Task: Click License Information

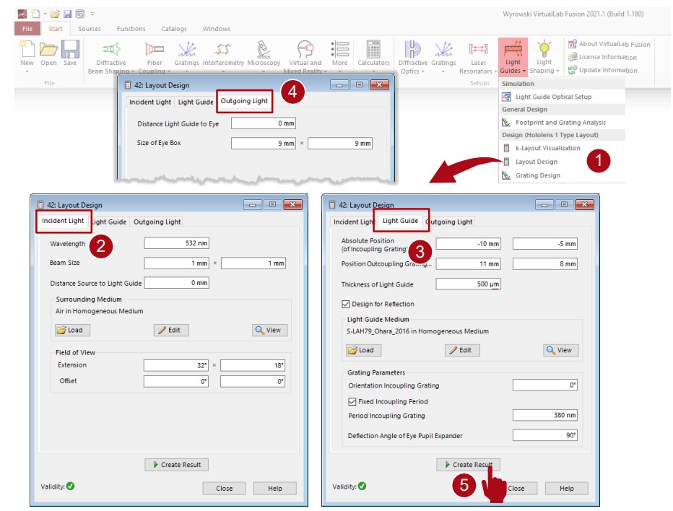Action: tap(603, 56)
